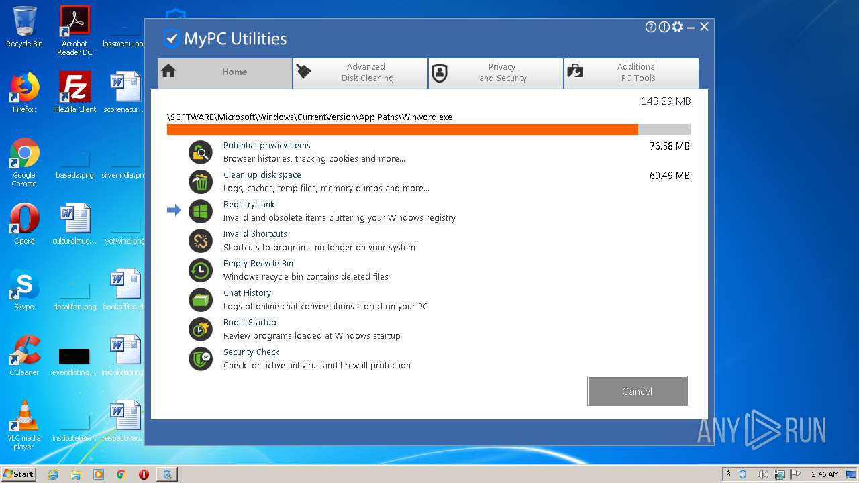Open the Windows Start menu
The image size is (859, 483).
click(x=18, y=474)
